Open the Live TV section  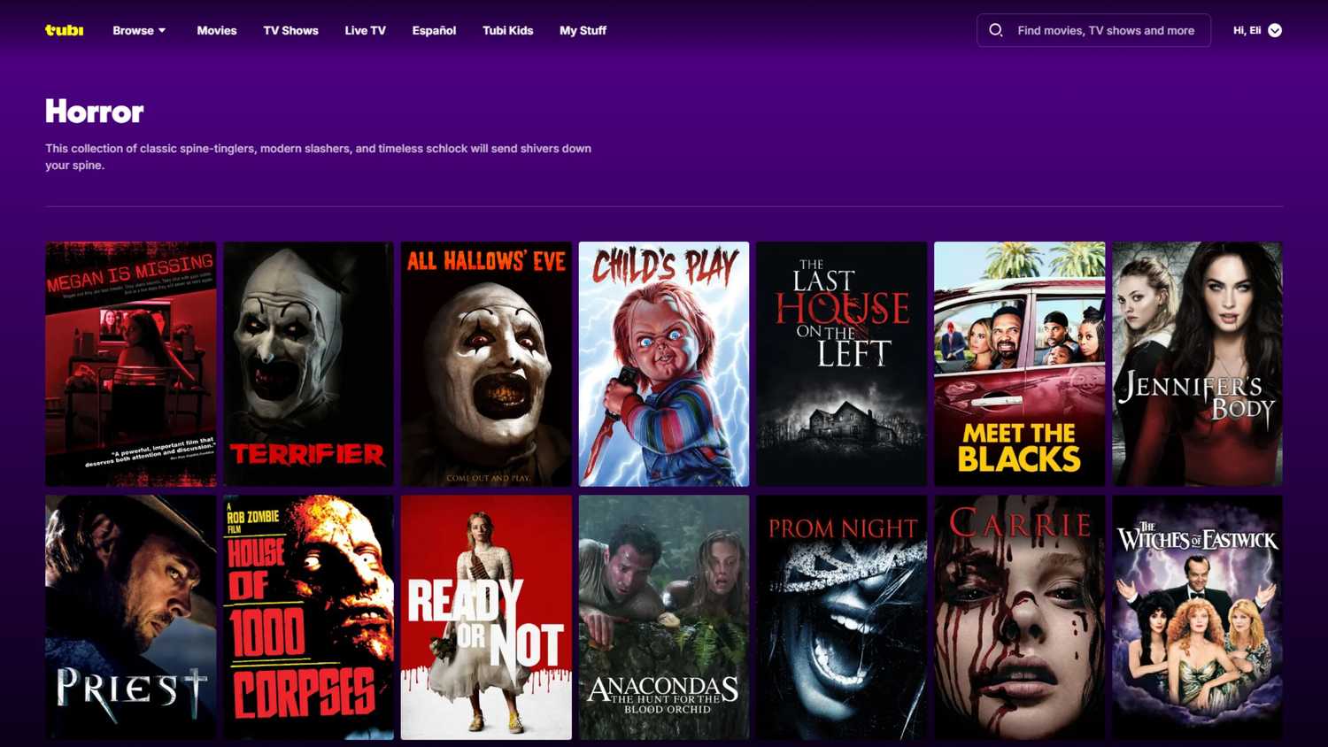365,29
